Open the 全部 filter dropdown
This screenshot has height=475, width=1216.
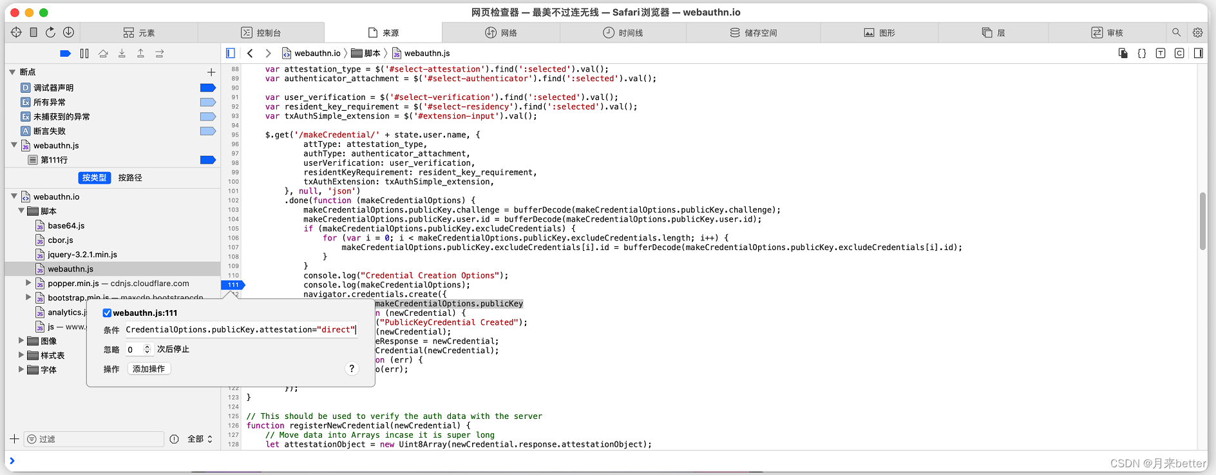pyautogui.click(x=200, y=439)
